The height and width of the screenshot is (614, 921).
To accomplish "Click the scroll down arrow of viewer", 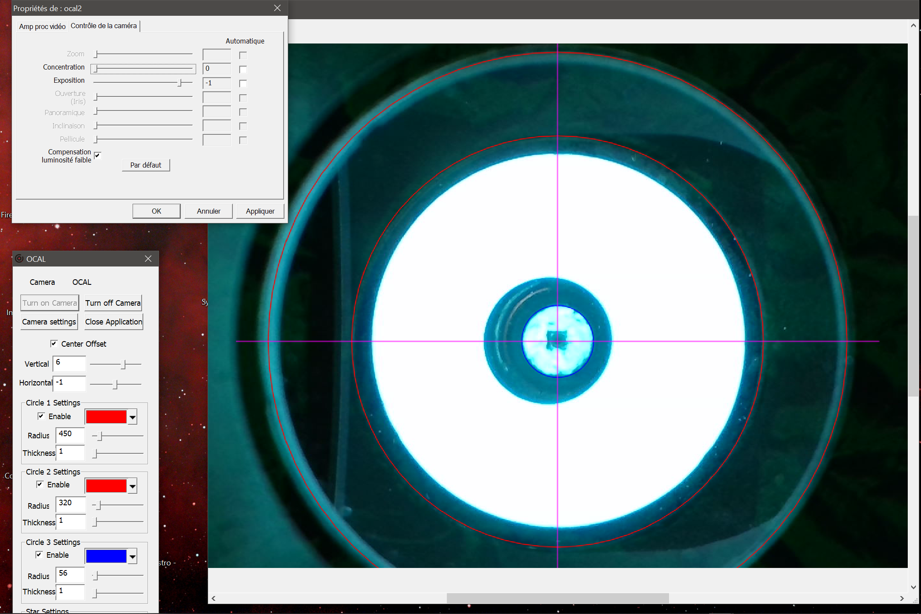I will [x=913, y=587].
